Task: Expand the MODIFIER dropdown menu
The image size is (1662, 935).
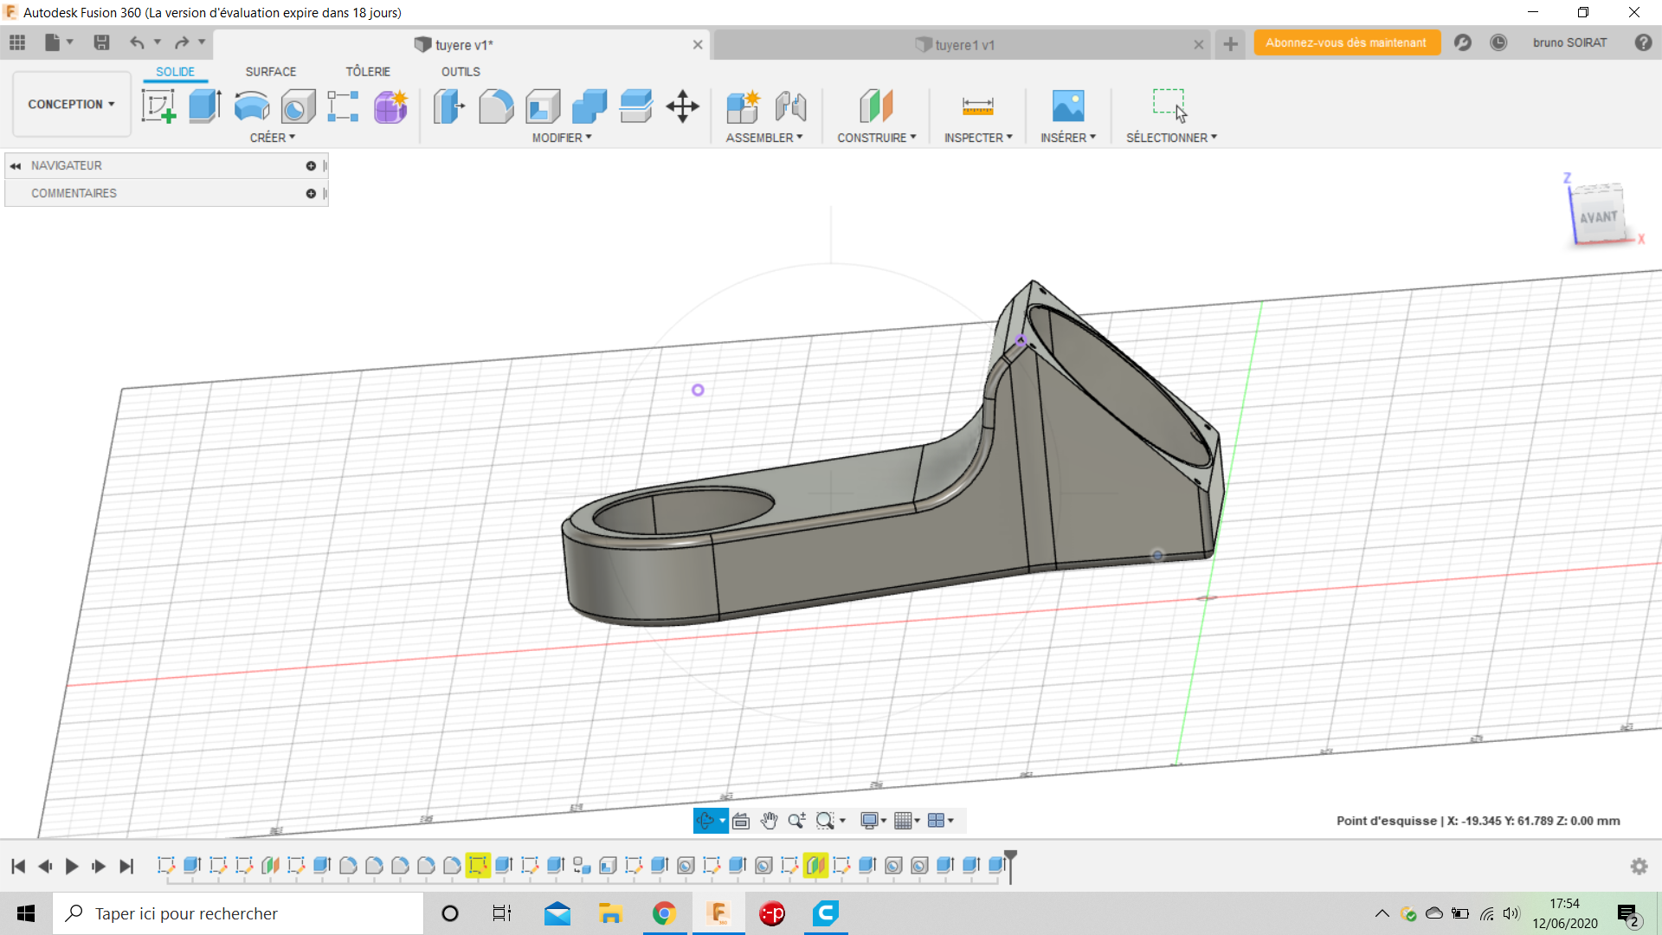Action: [x=562, y=138]
